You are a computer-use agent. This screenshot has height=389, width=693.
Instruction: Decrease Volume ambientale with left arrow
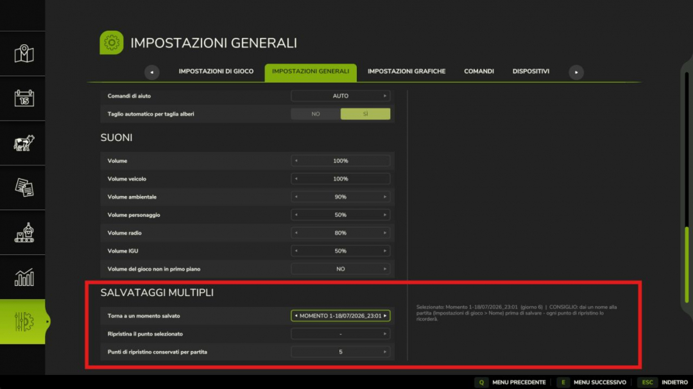(x=296, y=197)
